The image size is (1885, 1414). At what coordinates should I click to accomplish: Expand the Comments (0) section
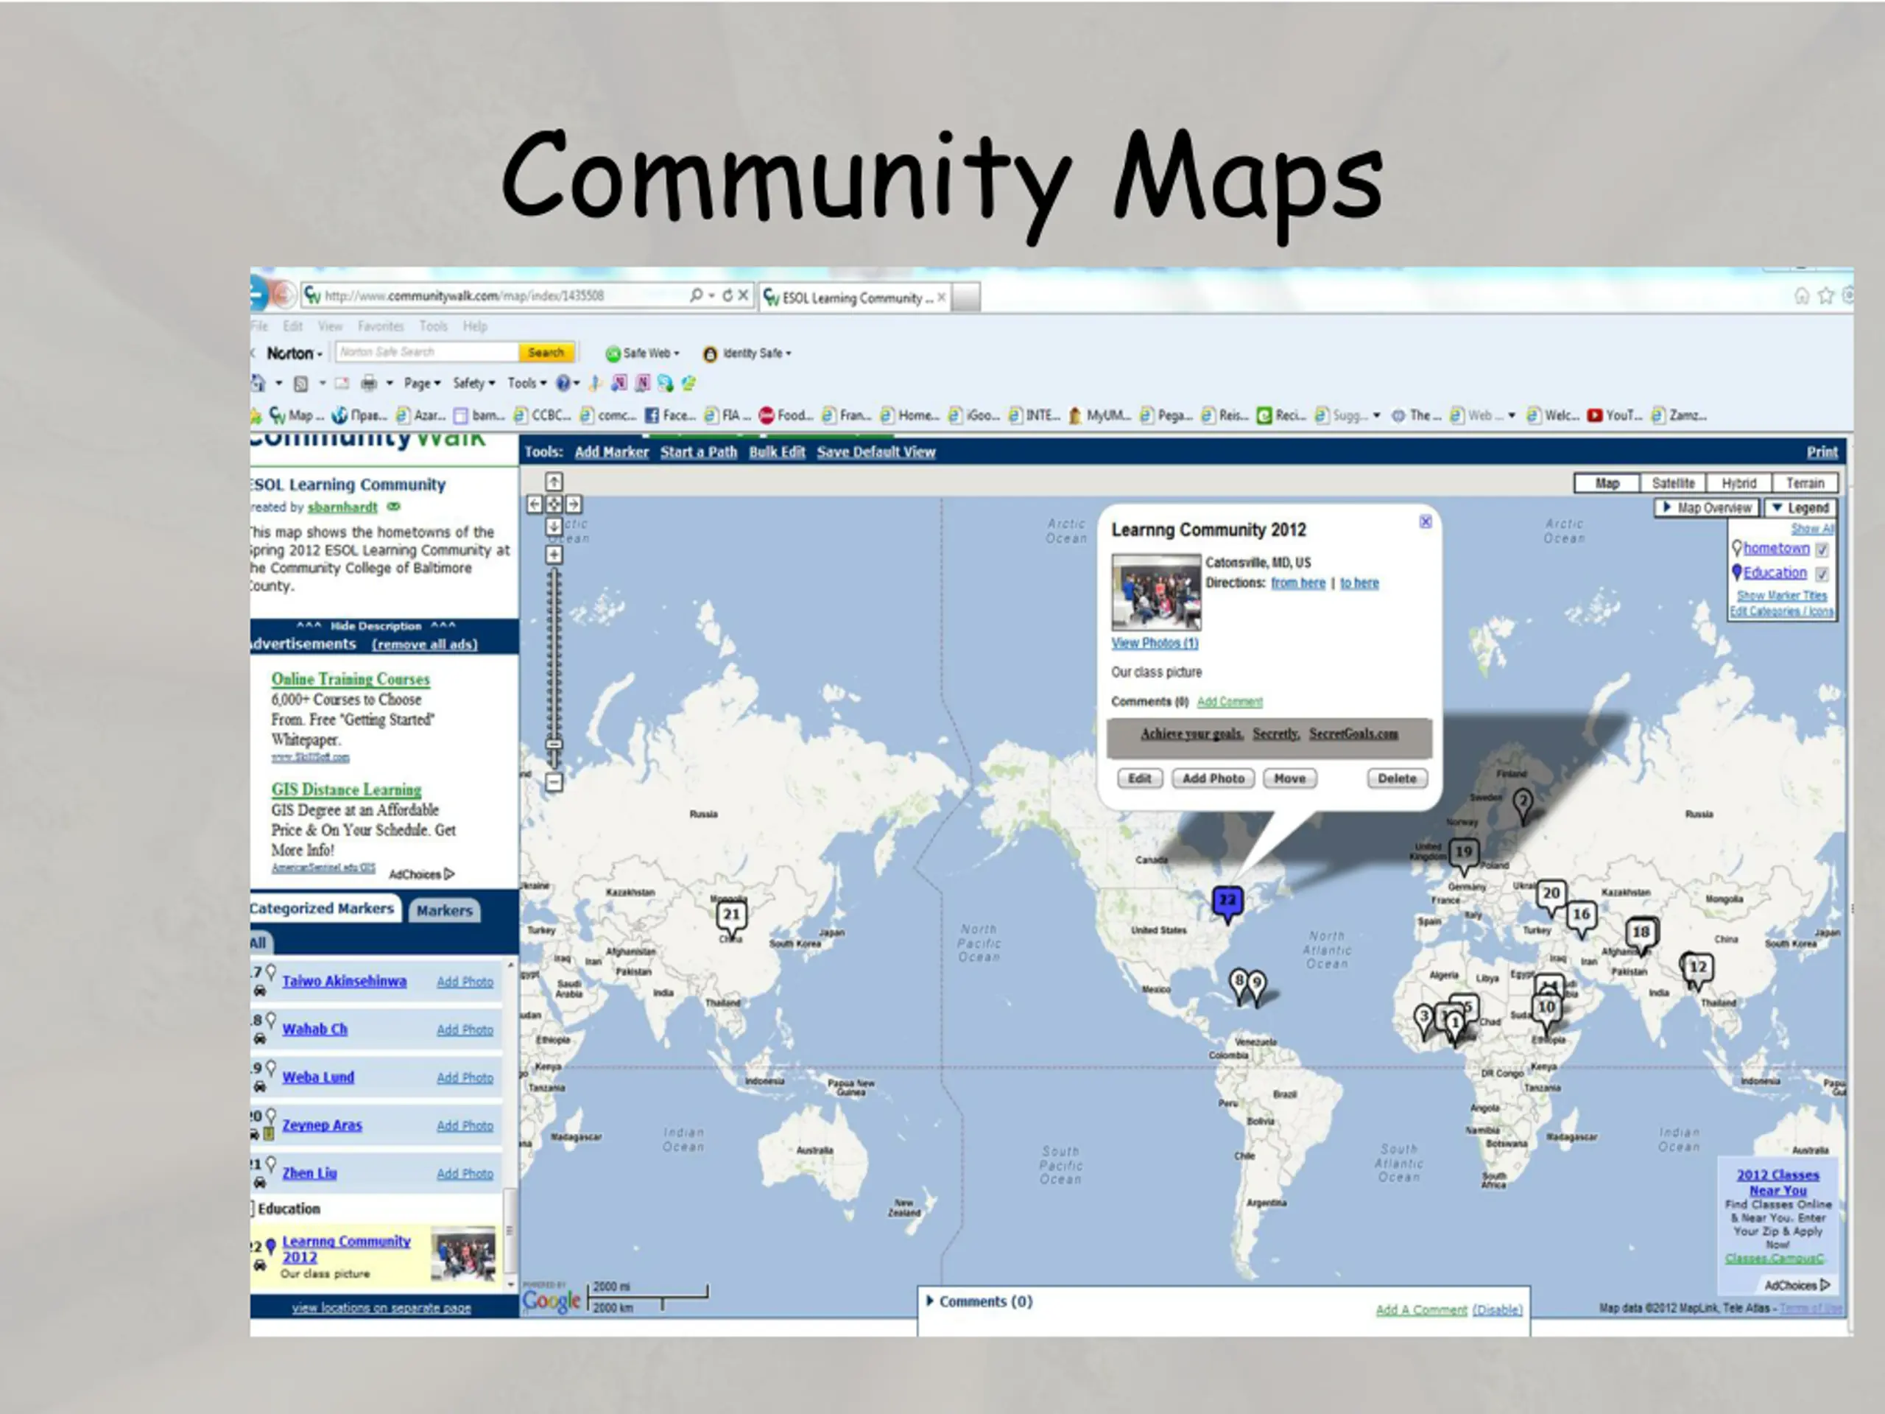(x=979, y=1301)
